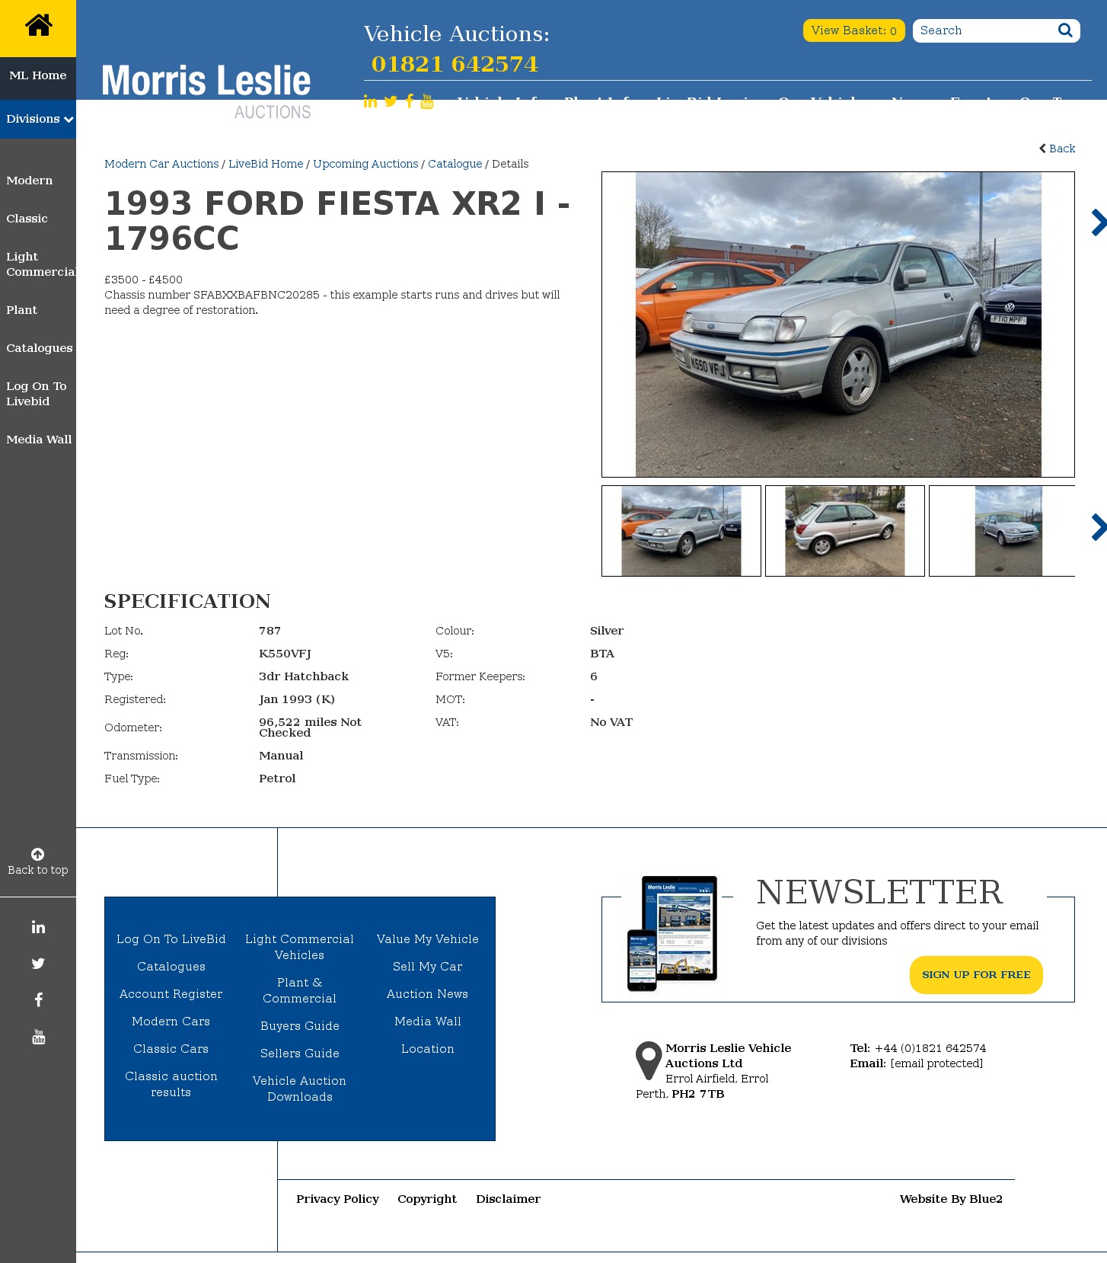
Task: Click the main Ford Fiesta photo
Action: 838,325
